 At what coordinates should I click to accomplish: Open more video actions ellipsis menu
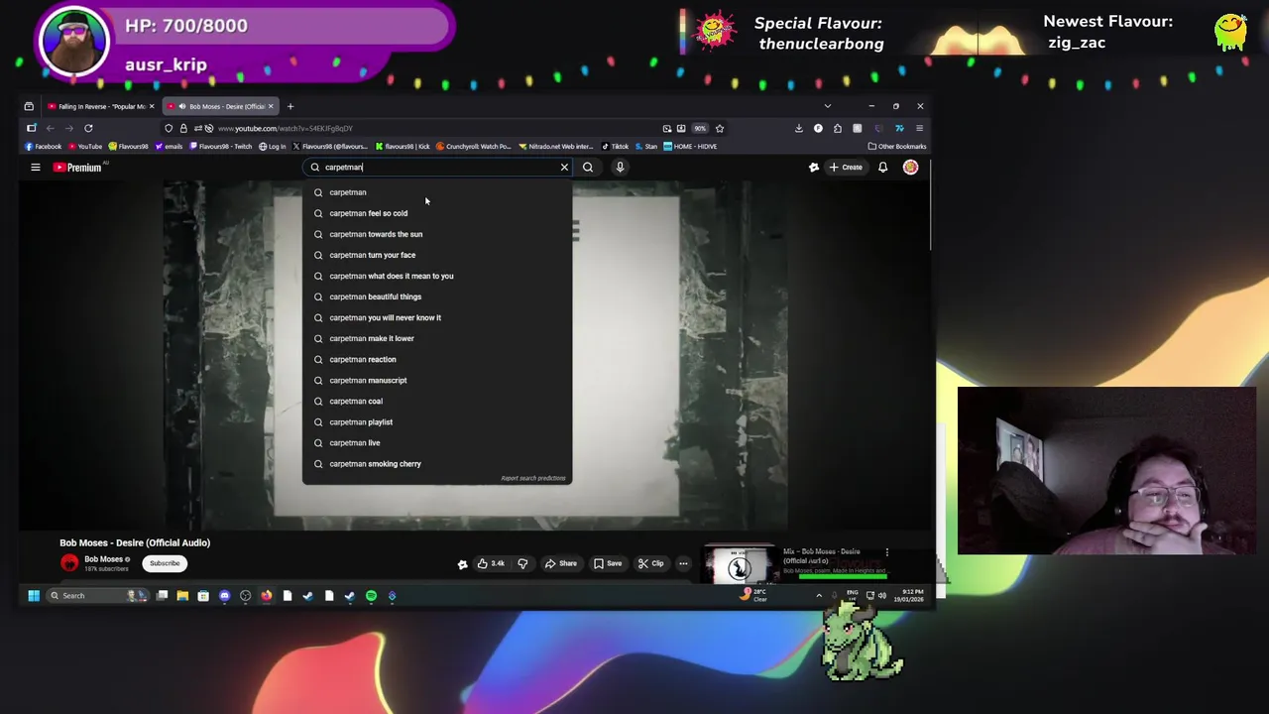[x=683, y=563]
